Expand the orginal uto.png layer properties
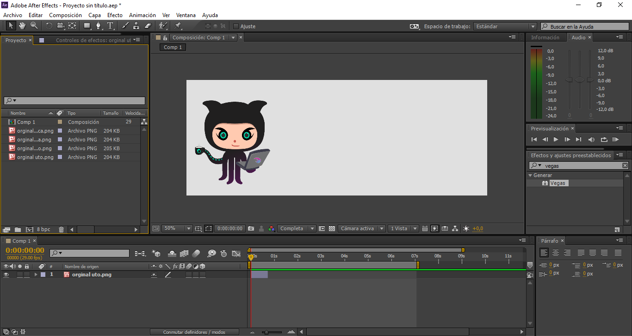 pos(36,275)
